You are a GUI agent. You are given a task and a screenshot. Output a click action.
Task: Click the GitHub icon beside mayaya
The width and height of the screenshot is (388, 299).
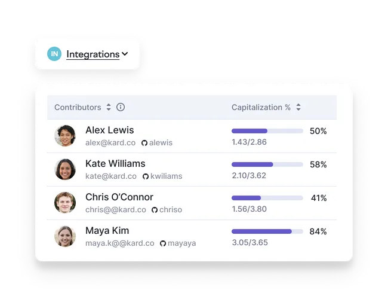(x=163, y=243)
